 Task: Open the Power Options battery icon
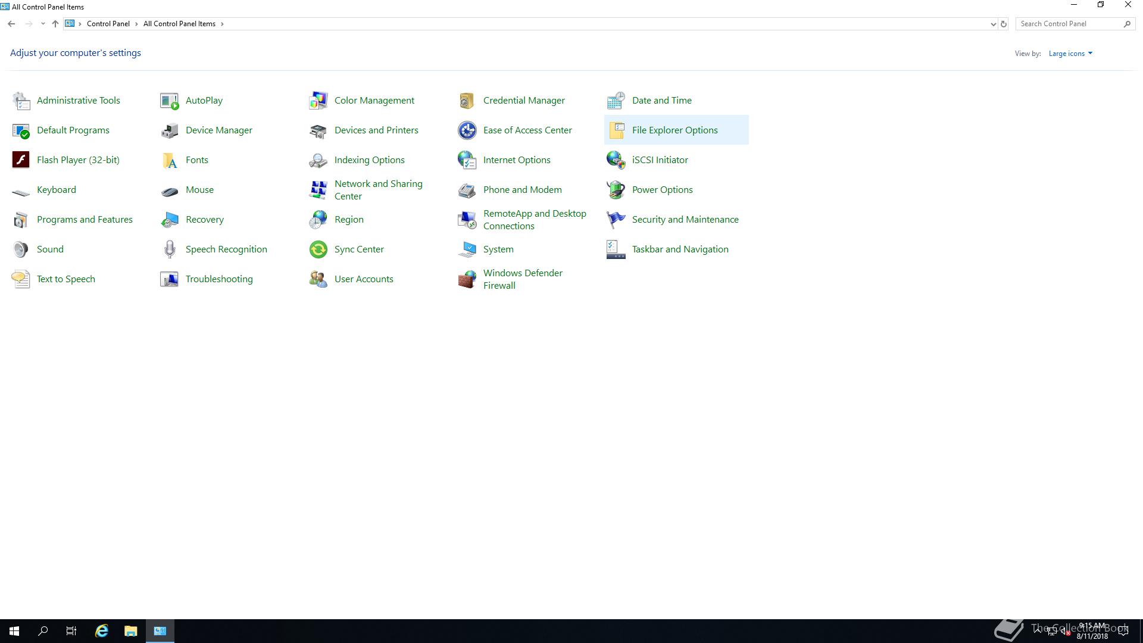(x=616, y=190)
